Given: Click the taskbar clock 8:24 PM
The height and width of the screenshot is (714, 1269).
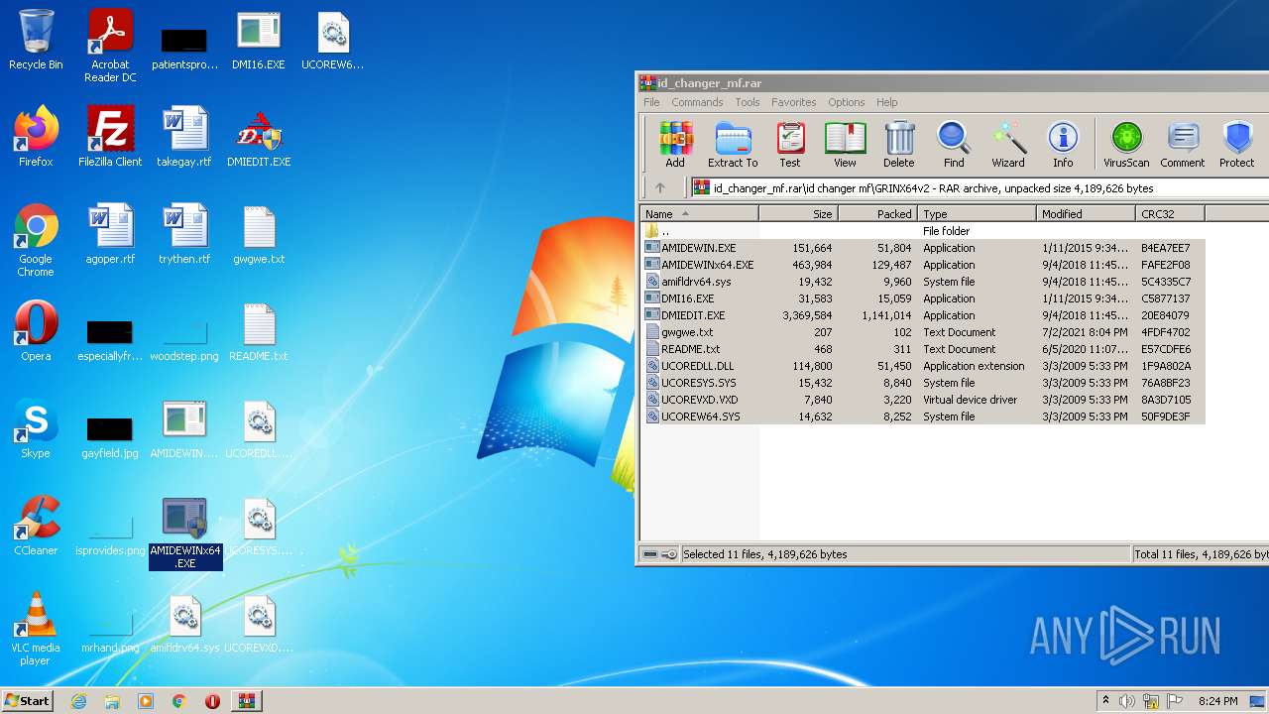Looking at the screenshot, I should (x=1217, y=701).
